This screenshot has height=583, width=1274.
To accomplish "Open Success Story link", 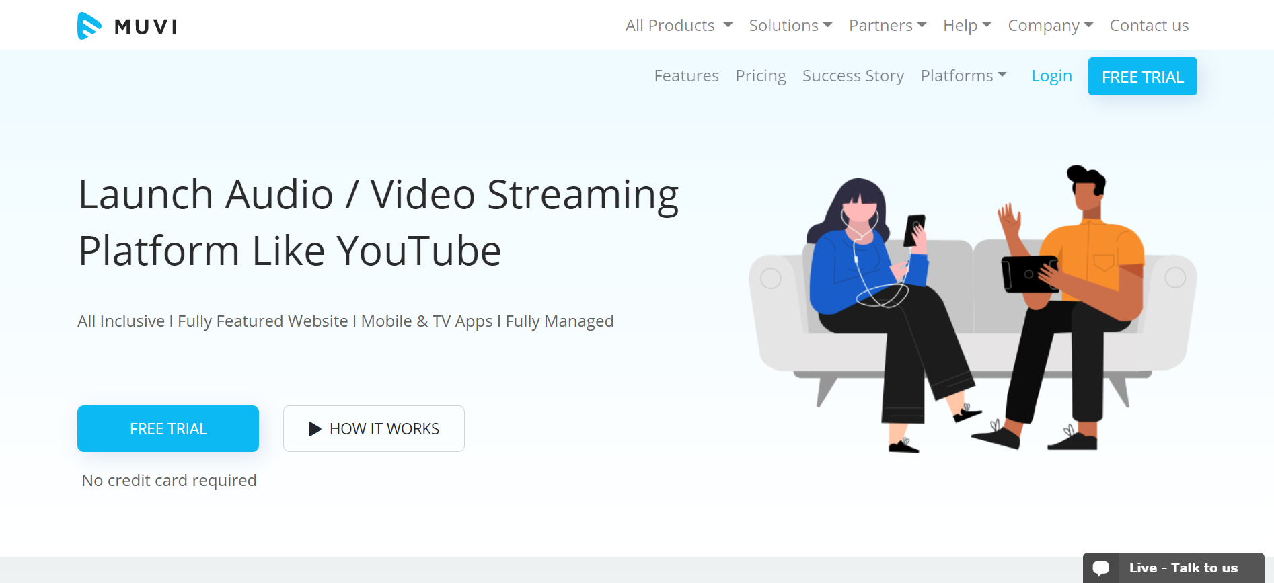I will point(853,76).
